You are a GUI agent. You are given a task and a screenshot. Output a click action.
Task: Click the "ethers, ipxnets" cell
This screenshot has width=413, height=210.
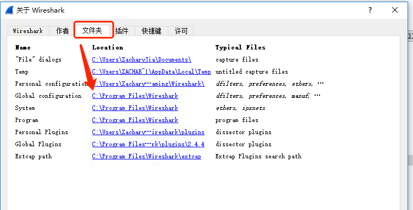(x=240, y=108)
